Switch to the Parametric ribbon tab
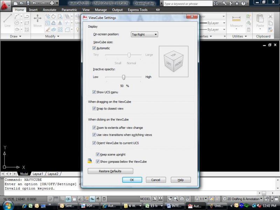Viewport: 280px width, 210px height. [69, 10]
